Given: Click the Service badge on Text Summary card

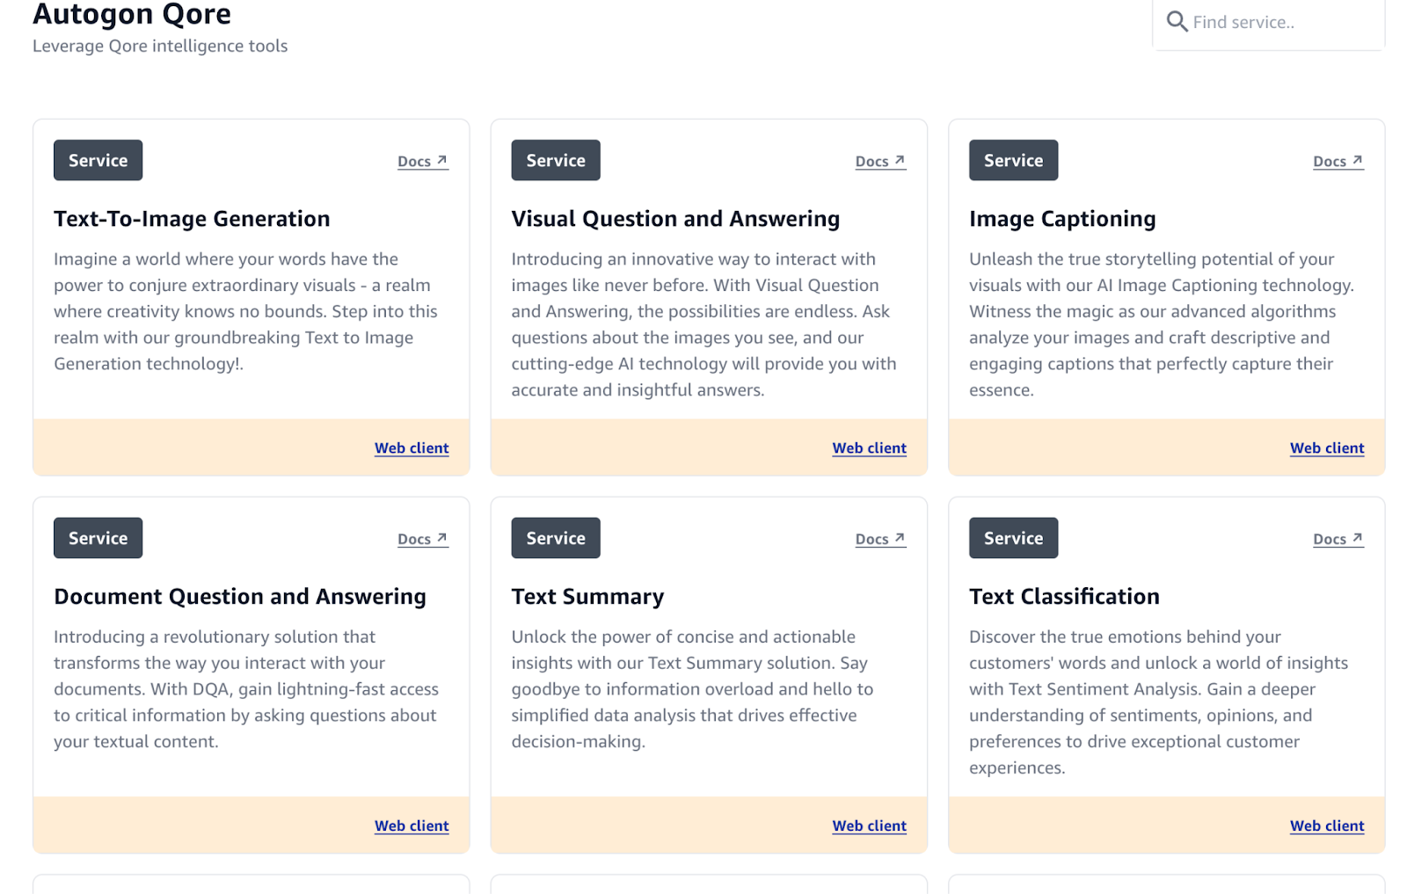Looking at the screenshot, I should 556,538.
